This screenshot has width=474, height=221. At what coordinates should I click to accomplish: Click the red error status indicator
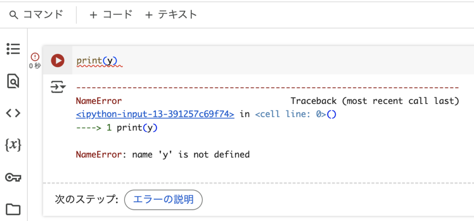pyautogui.click(x=35, y=56)
